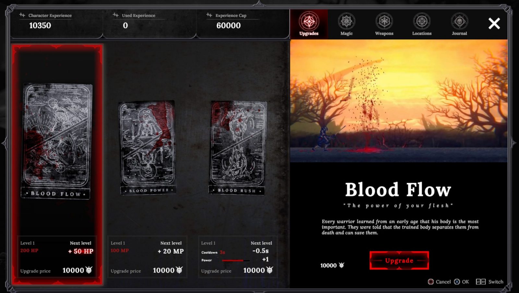Open the Magic tab icon
This screenshot has width=519, height=293.
(x=346, y=21)
